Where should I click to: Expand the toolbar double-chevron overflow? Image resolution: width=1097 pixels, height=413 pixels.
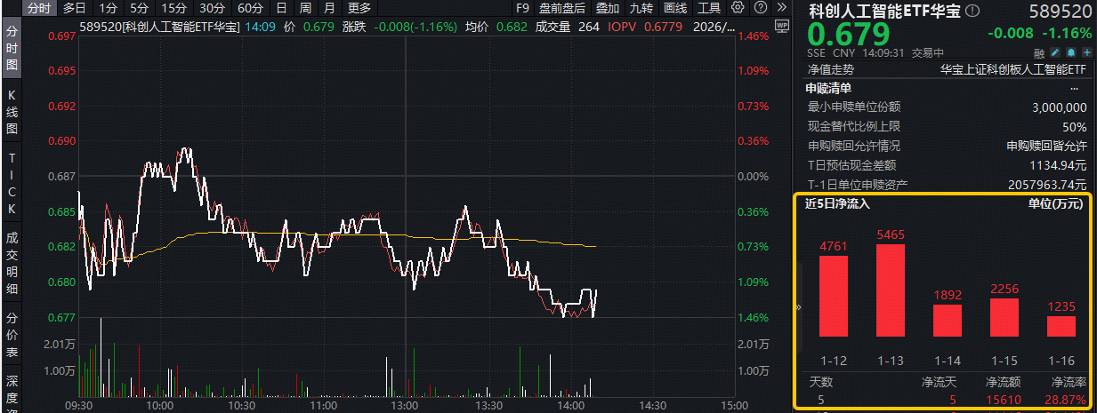(x=780, y=8)
